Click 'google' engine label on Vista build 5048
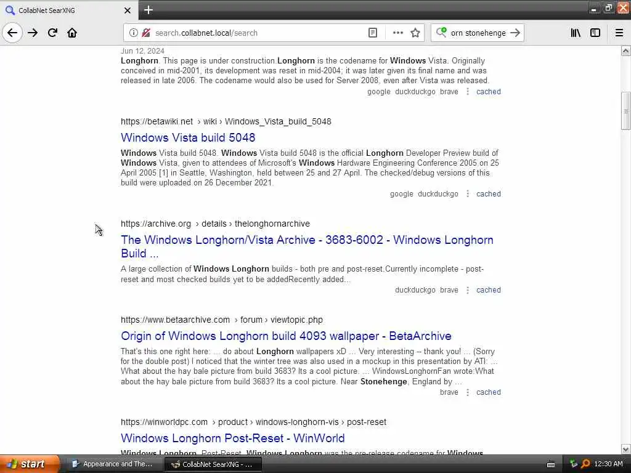 coord(401,194)
